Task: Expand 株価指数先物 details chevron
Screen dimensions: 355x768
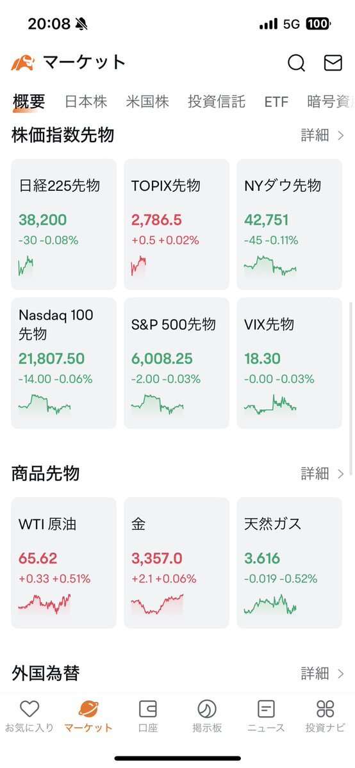Action: pyautogui.click(x=341, y=136)
